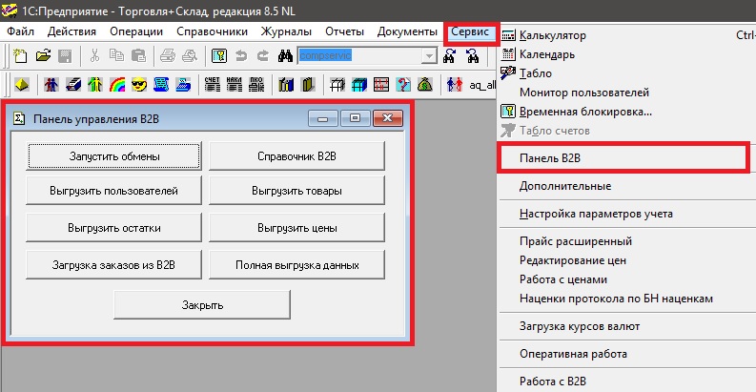The height and width of the screenshot is (392, 756).
Task: Open the Документы menu
Action: (407, 31)
